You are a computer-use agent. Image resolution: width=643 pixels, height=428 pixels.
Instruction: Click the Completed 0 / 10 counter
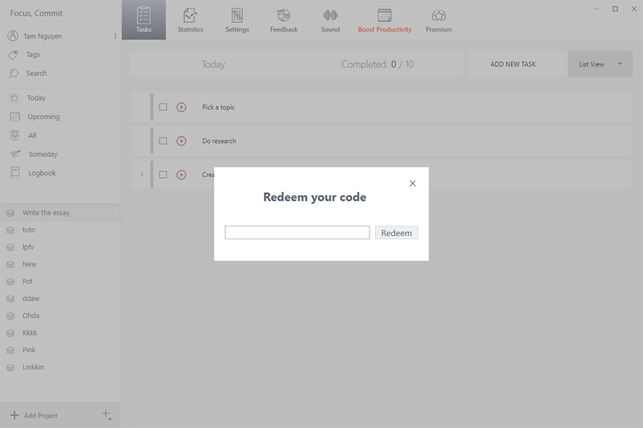click(377, 64)
